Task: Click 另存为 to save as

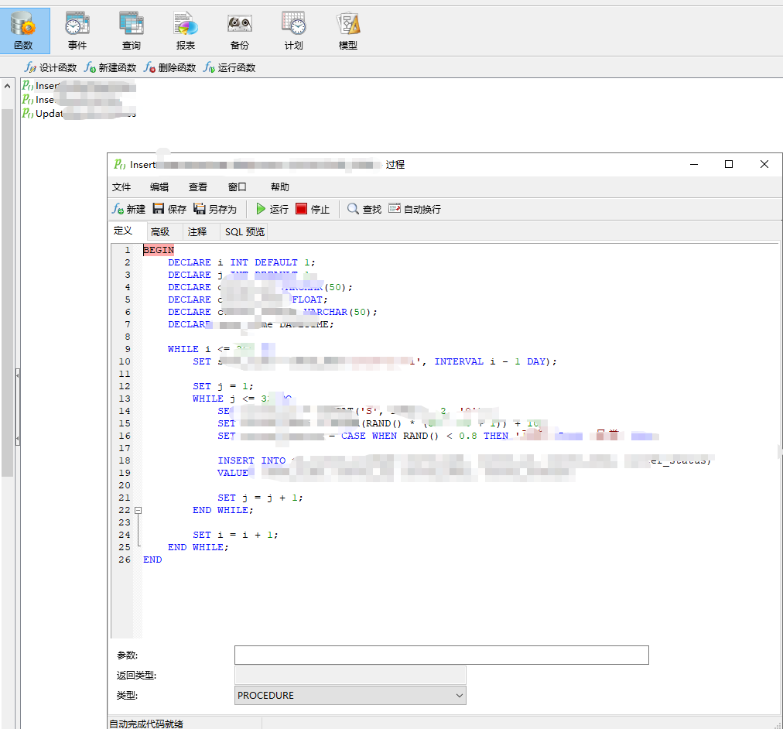Action: [x=215, y=209]
